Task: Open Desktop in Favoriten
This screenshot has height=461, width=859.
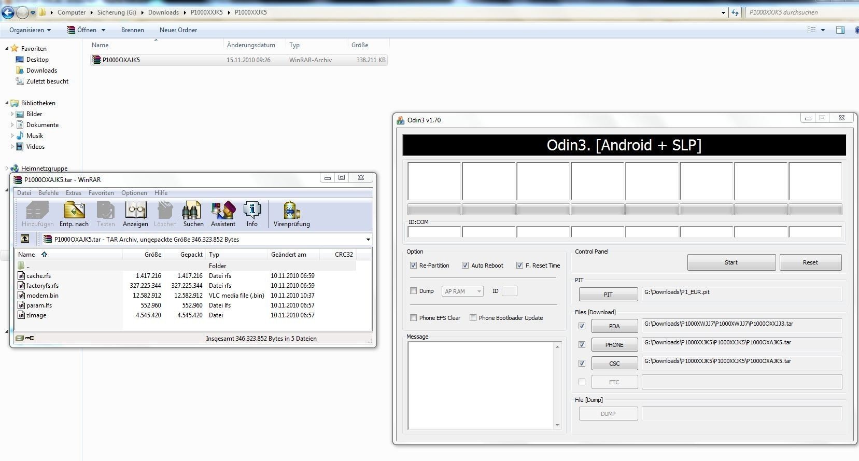Action: (x=37, y=60)
